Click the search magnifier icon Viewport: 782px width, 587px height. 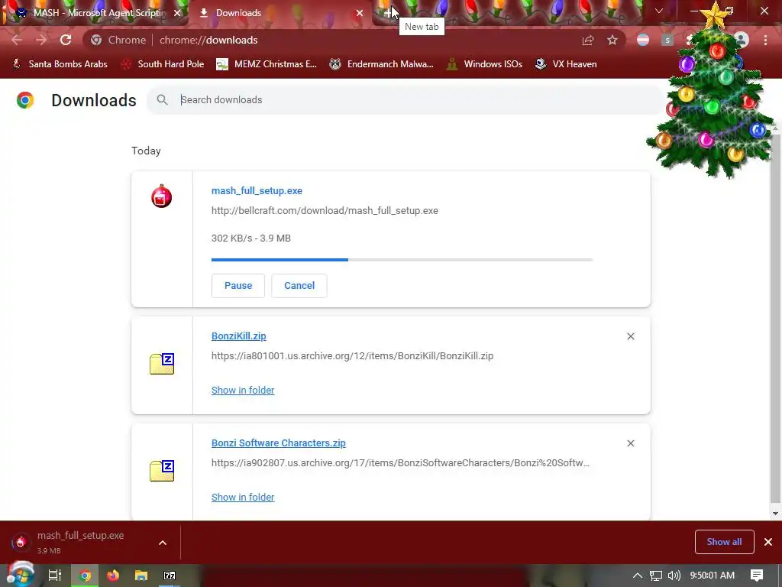tap(162, 100)
